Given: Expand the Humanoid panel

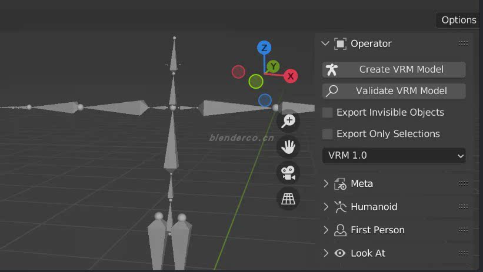Looking at the screenshot, I should click(326, 207).
